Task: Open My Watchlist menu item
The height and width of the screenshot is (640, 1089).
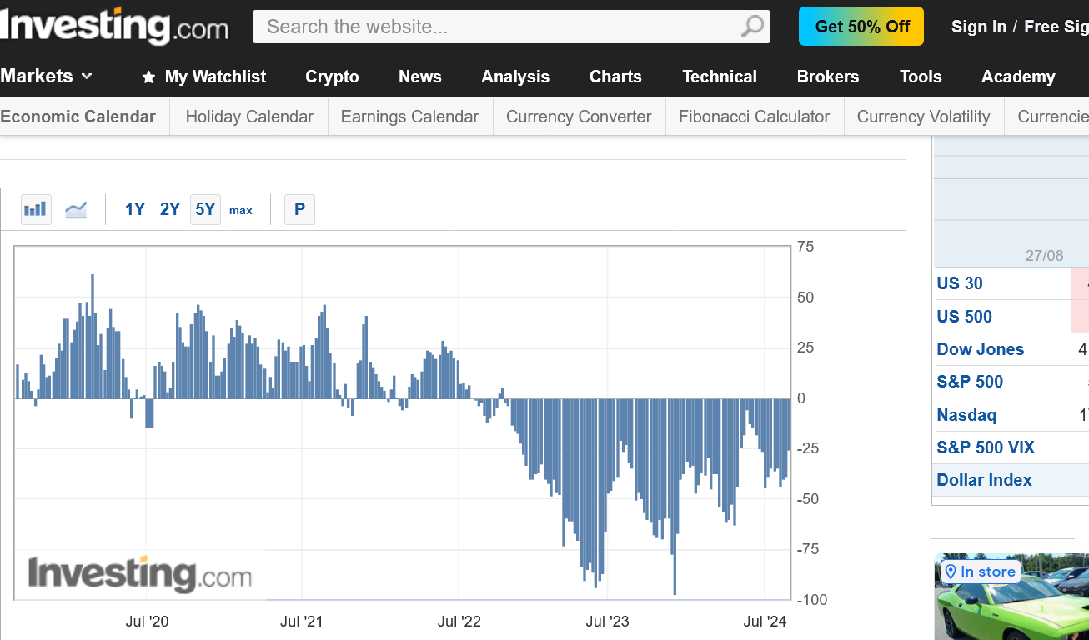Action: [215, 77]
